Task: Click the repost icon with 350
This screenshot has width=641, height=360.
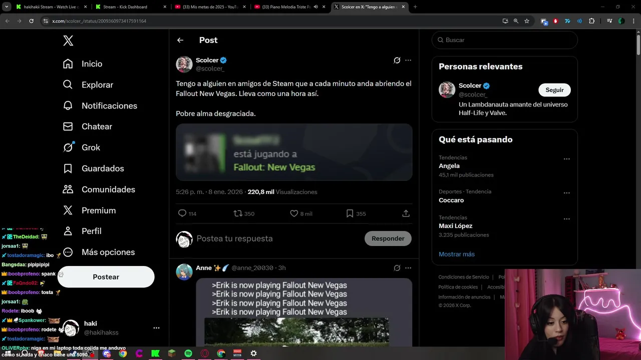Action: click(x=238, y=213)
